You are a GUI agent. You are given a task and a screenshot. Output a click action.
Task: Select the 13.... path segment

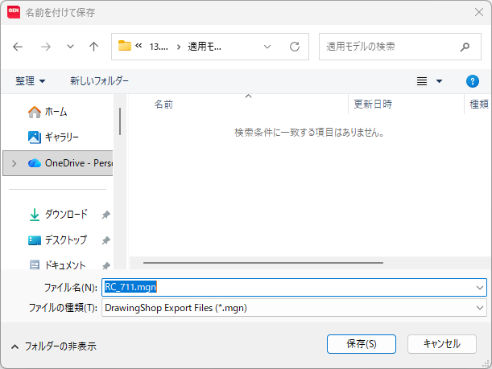[159, 47]
